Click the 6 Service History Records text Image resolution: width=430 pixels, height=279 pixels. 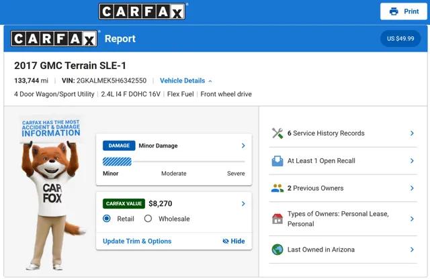point(326,133)
